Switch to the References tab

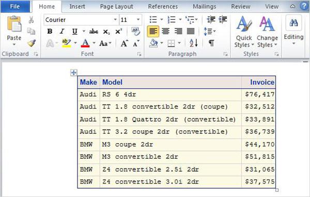(163, 7)
